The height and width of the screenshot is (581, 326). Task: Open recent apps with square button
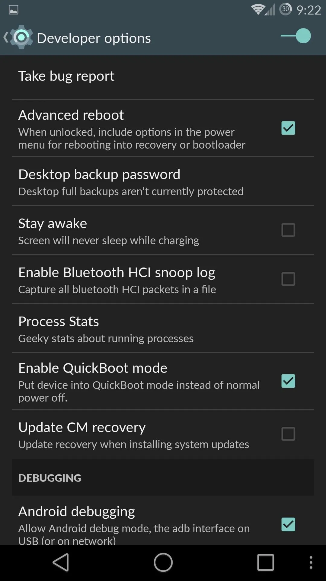pyautogui.click(x=265, y=563)
